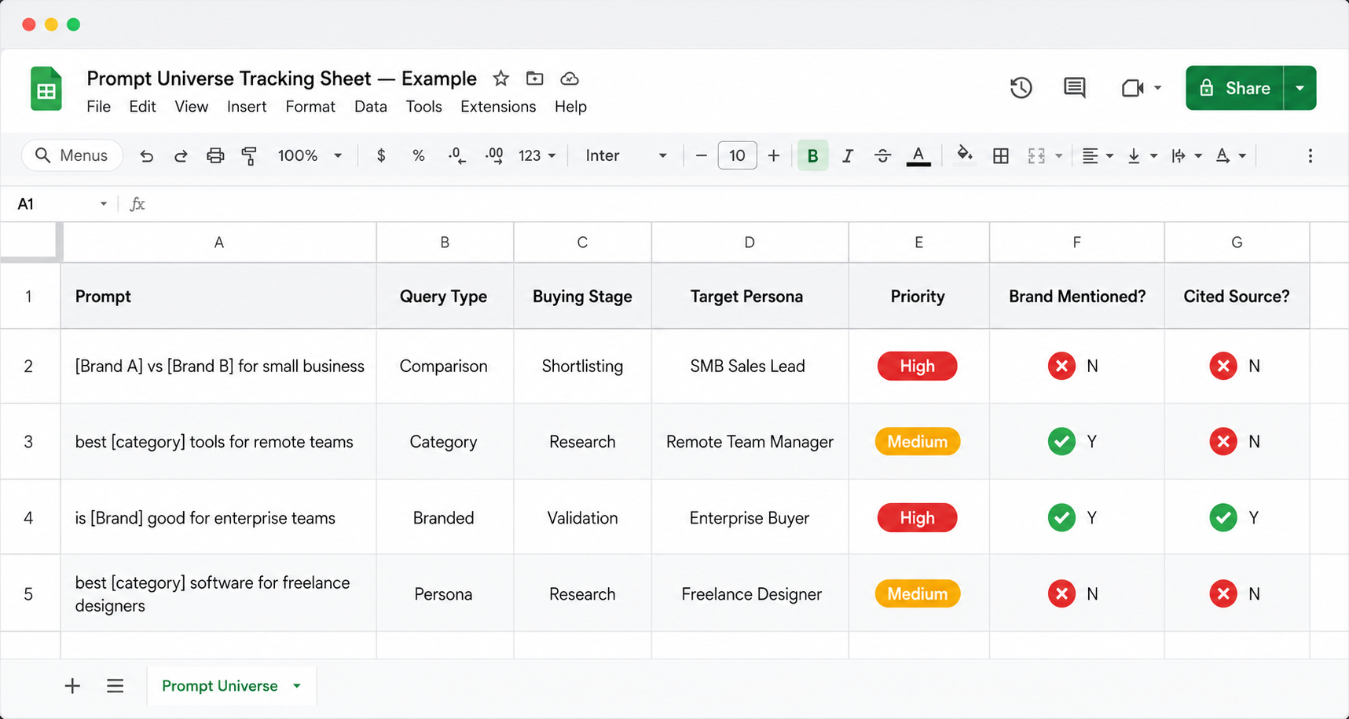Click the Redo arrow
This screenshot has height=719, width=1349.
(181, 155)
